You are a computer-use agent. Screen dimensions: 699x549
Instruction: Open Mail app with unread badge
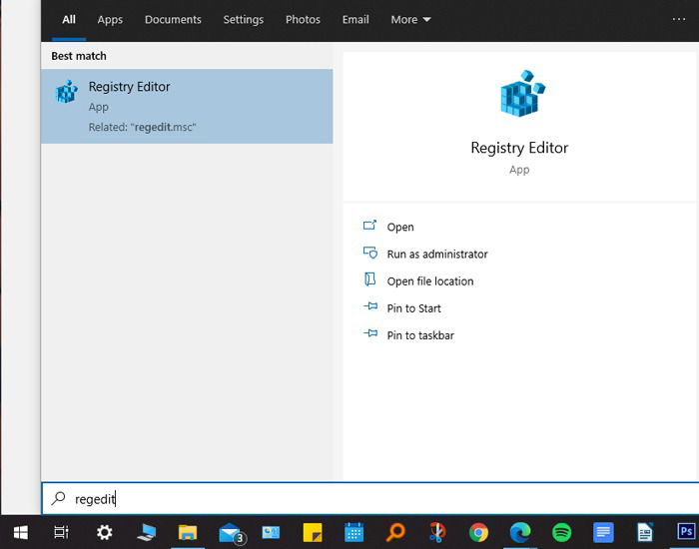point(232,533)
